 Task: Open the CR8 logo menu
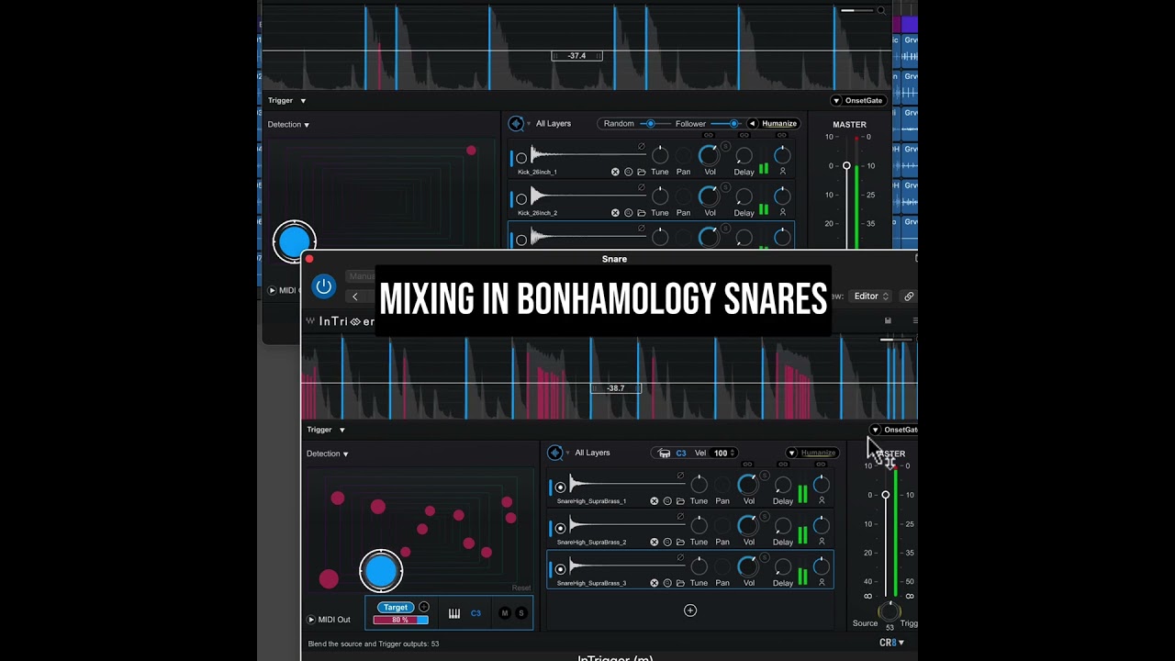point(892,643)
